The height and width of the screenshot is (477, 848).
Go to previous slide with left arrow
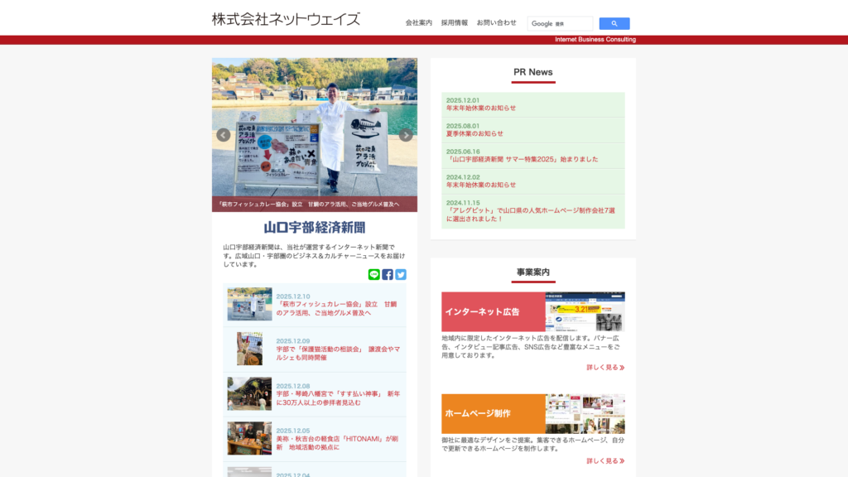(x=223, y=135)
